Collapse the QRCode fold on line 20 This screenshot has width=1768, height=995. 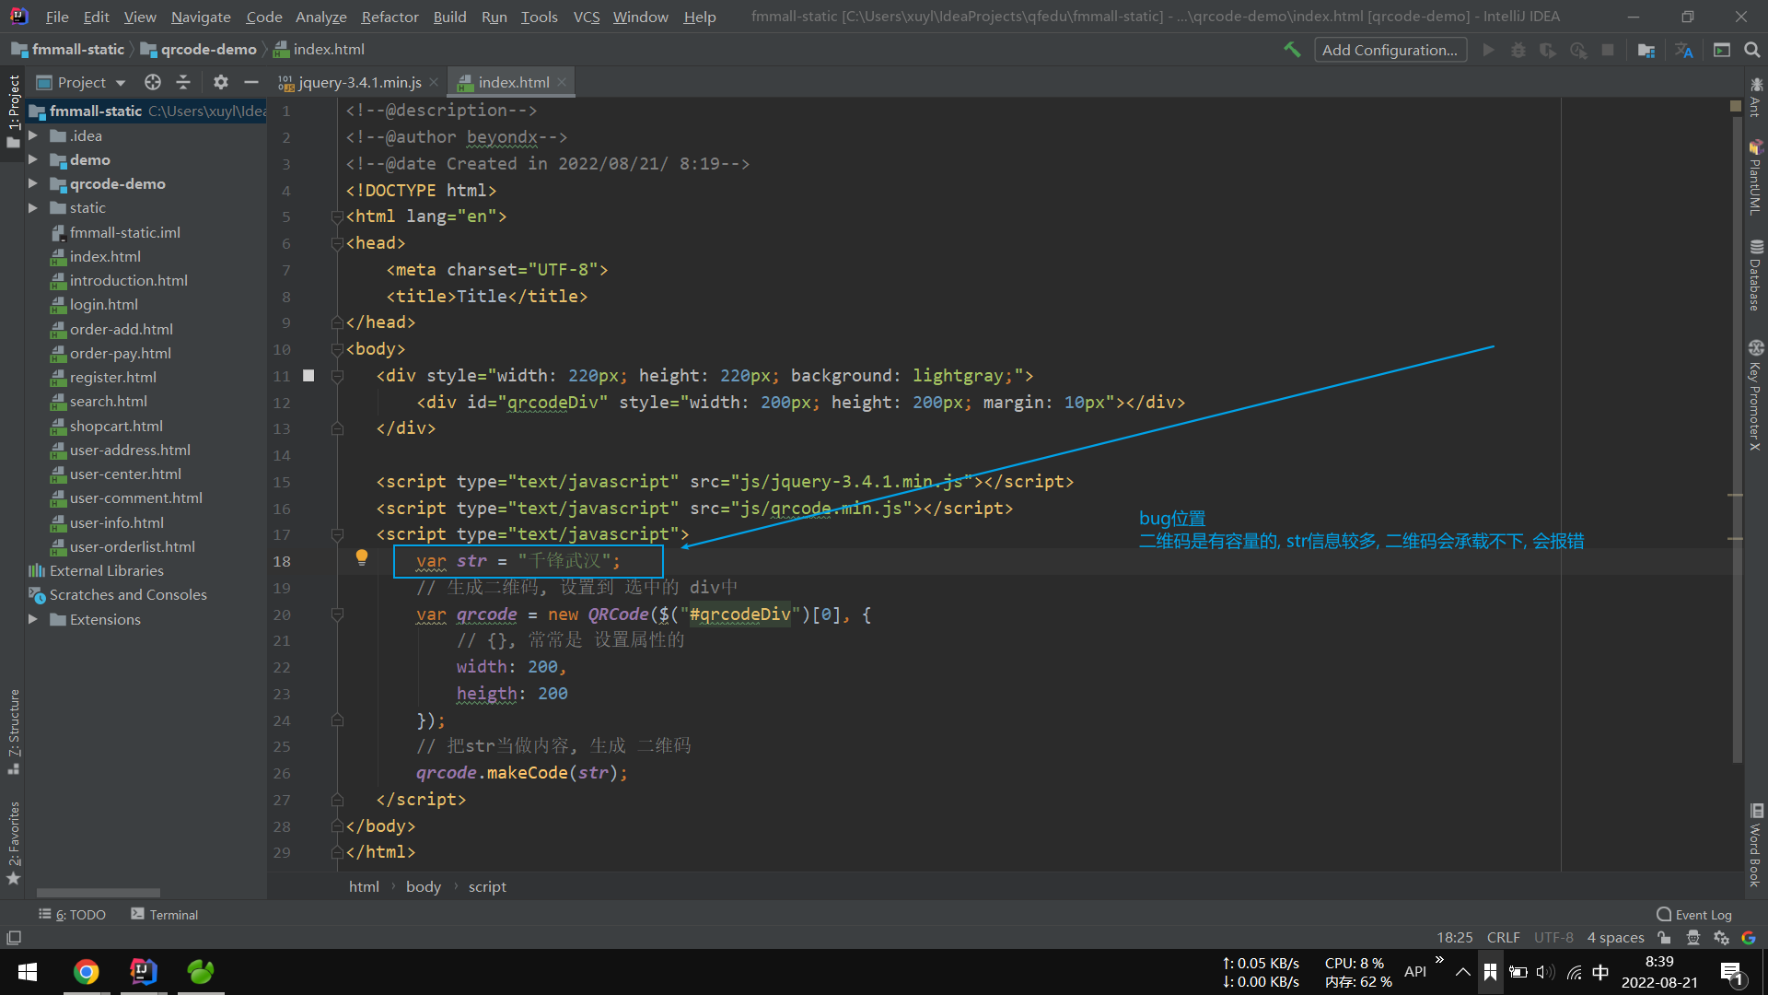click(x=337, y=615)
